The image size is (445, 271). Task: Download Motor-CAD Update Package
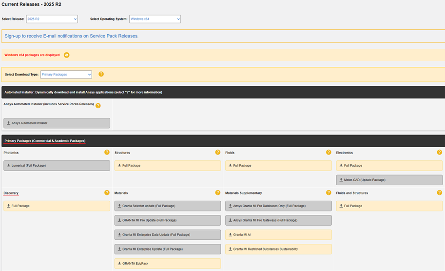(389, 180)
